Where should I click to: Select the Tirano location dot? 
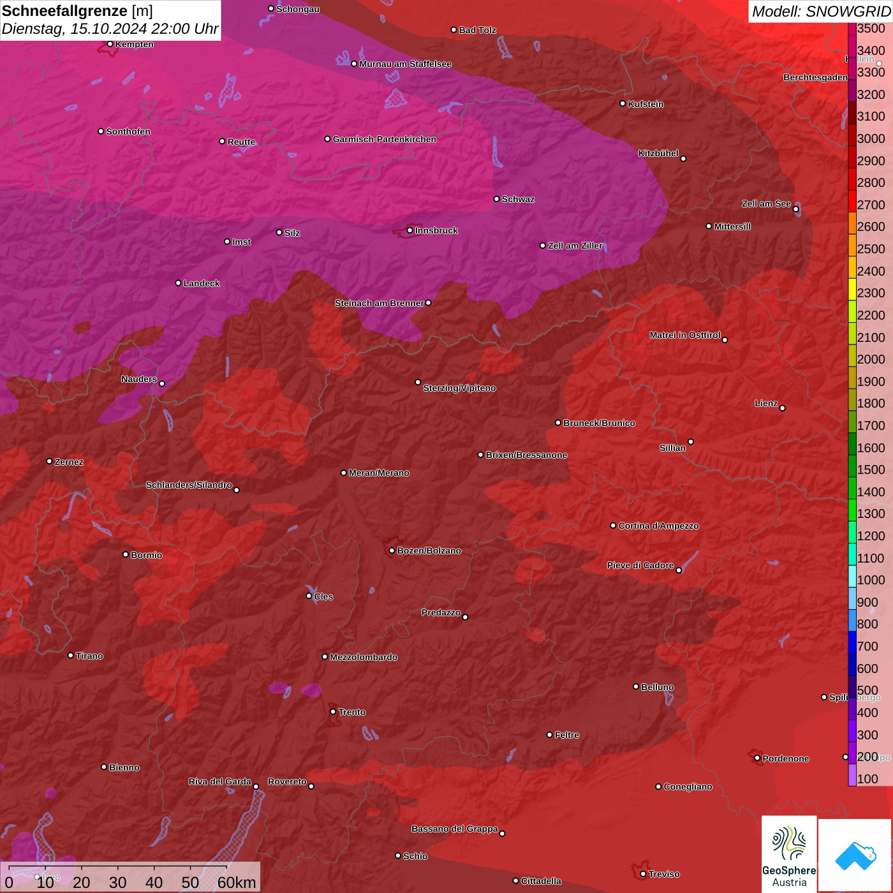click(71, 655)
